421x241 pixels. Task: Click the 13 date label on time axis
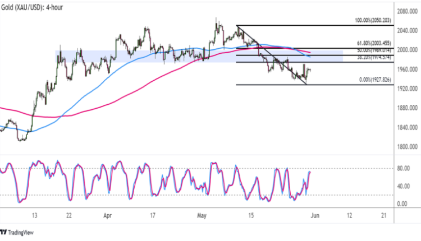pos(35,215)
